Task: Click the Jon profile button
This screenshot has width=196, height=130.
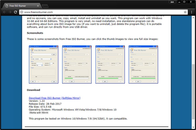Action: 172,2
